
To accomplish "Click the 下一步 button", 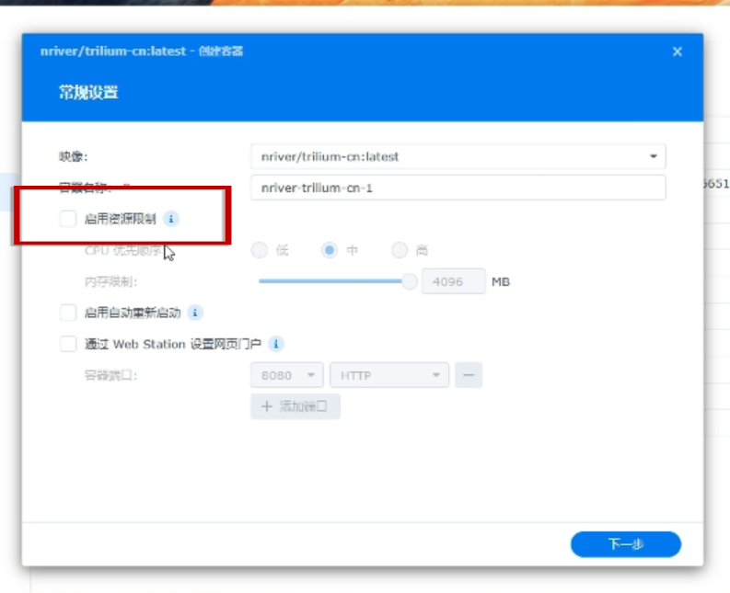I will pos(625,544).
